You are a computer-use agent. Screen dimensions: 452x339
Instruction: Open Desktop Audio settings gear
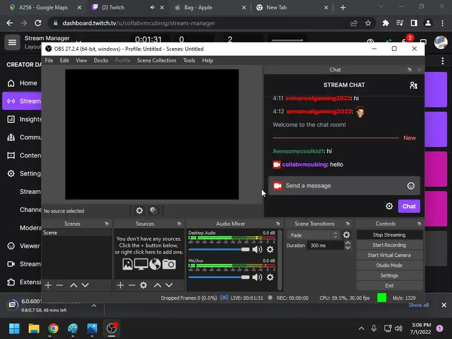click(x=270, y=249)
